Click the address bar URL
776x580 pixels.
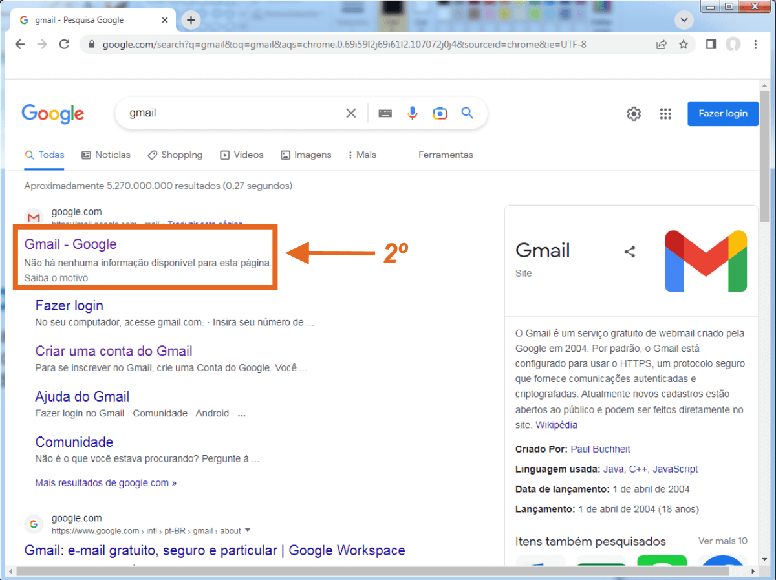344,45
